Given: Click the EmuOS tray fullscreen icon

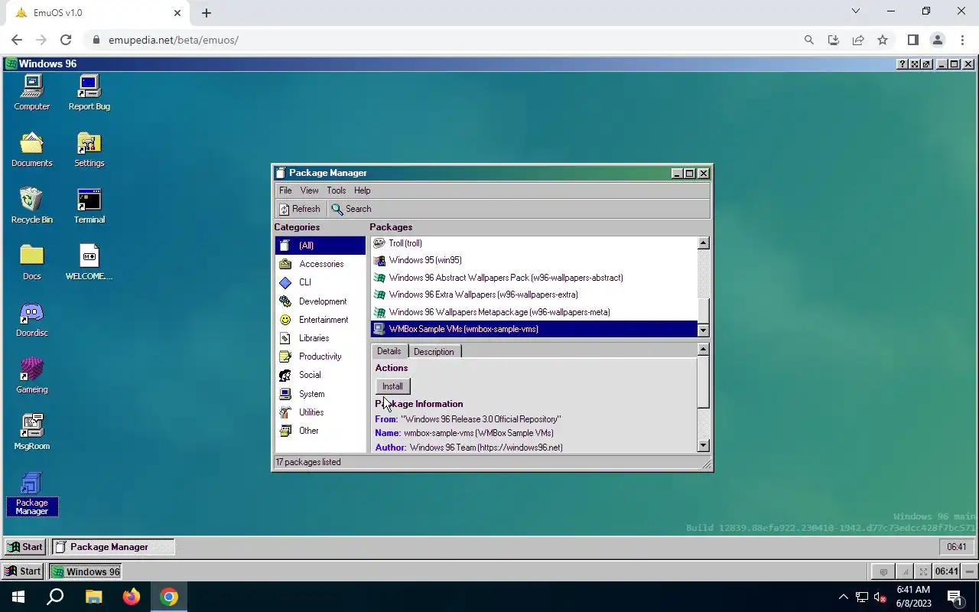Looking at the screenshot, I should [924, 571].
